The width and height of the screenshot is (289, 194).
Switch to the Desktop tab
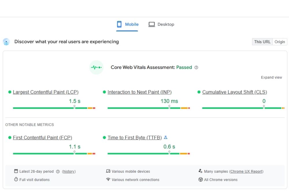pyautogui.click(x=161, y=24)
